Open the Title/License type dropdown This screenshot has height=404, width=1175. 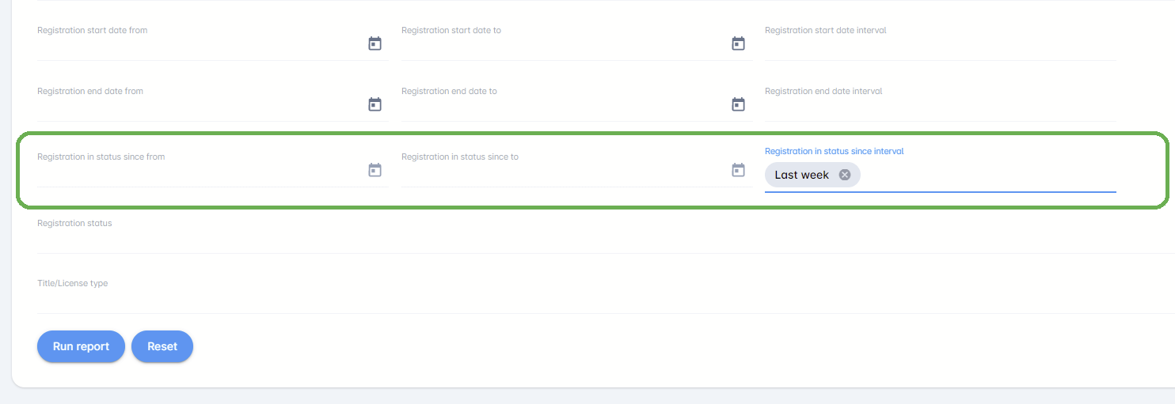click(x=602, y=299)
